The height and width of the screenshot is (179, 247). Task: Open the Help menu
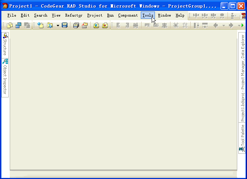click(180, 15)
